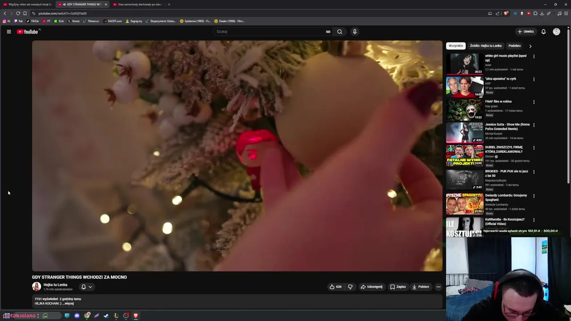Open the music note playlist icon

559,13
